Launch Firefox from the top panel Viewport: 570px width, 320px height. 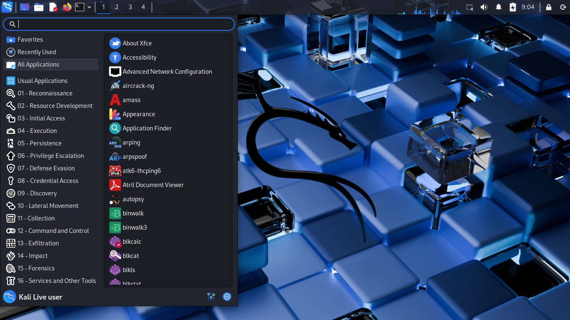tap(66, 7)
